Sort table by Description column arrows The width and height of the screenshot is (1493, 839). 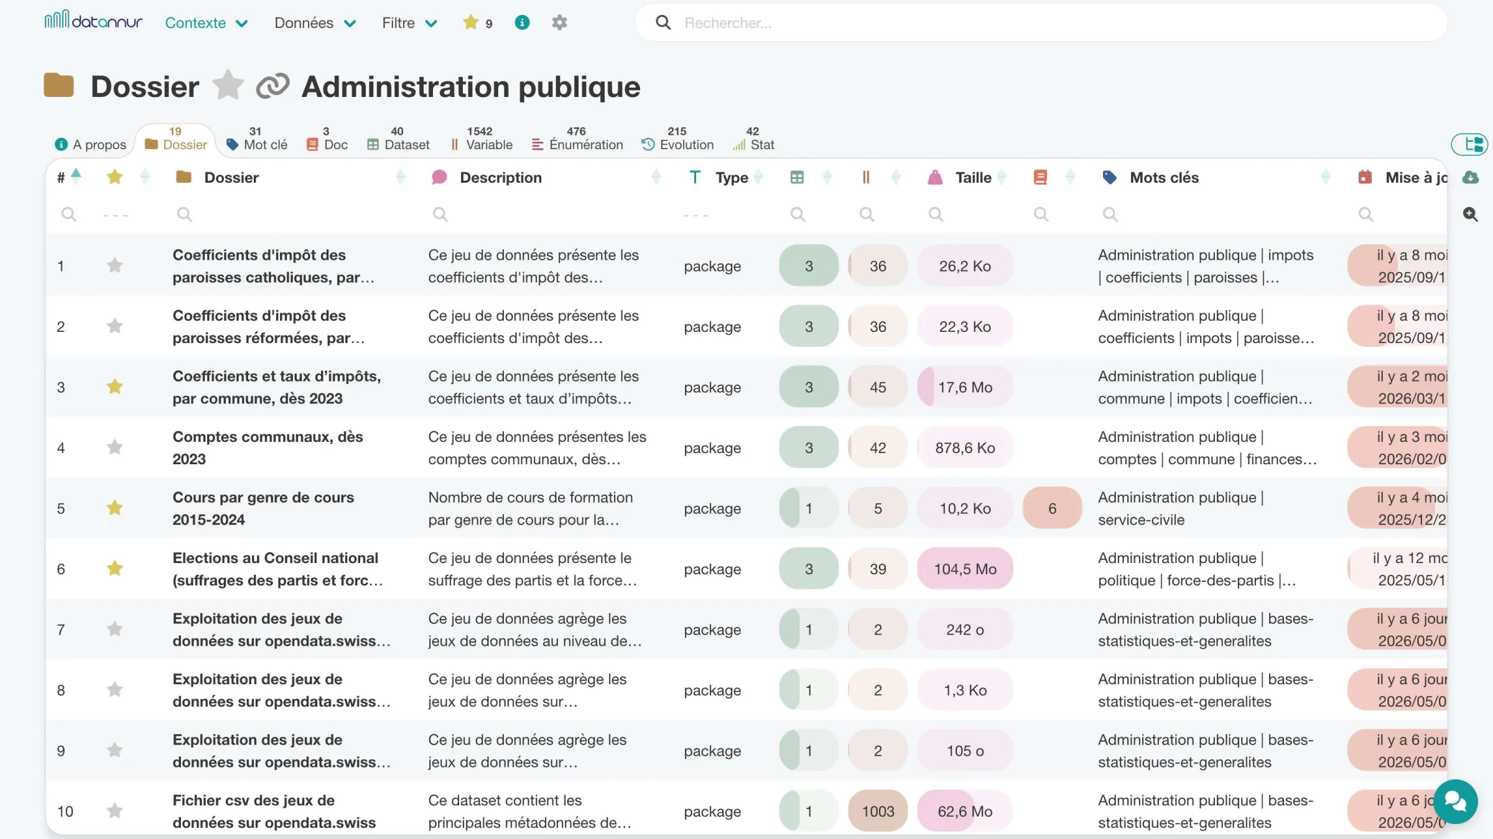[656, 178]
